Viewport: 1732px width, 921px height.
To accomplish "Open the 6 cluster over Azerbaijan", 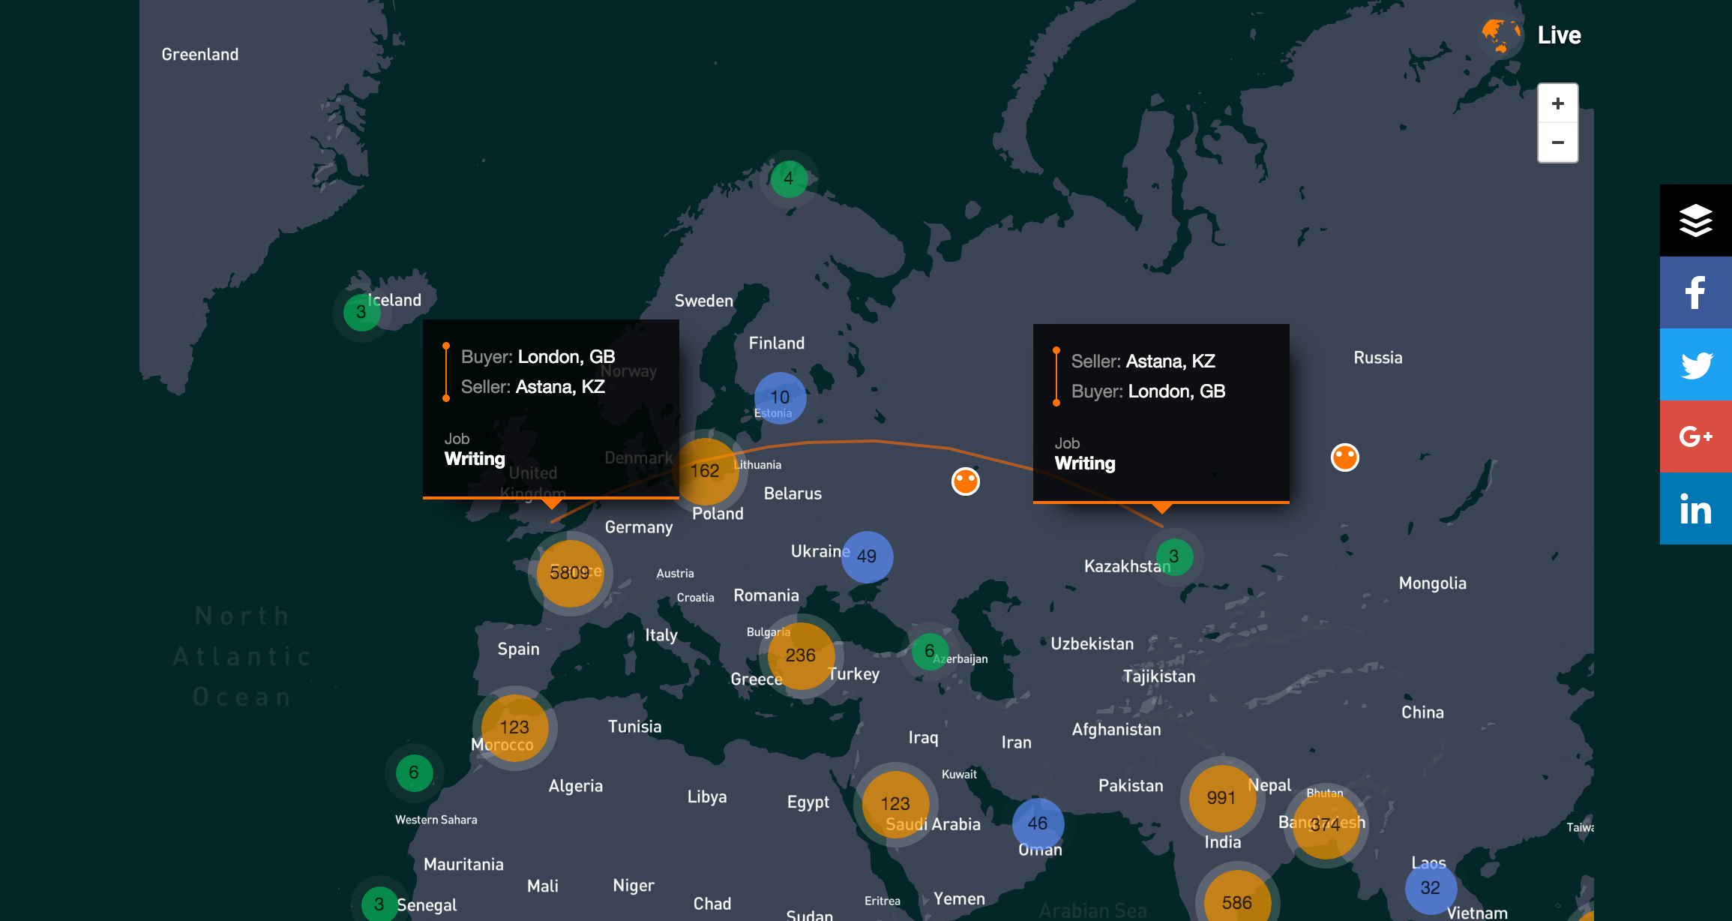I will pyautogui.click(x=930, y=651).
